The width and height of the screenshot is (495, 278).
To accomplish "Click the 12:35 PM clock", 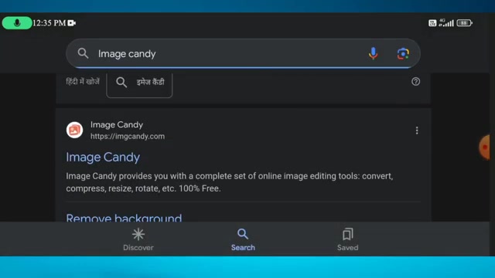I will pyautogui.click(x=49, y=23).
